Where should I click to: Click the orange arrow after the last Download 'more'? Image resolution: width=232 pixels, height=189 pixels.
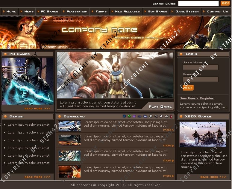point(173,176)
